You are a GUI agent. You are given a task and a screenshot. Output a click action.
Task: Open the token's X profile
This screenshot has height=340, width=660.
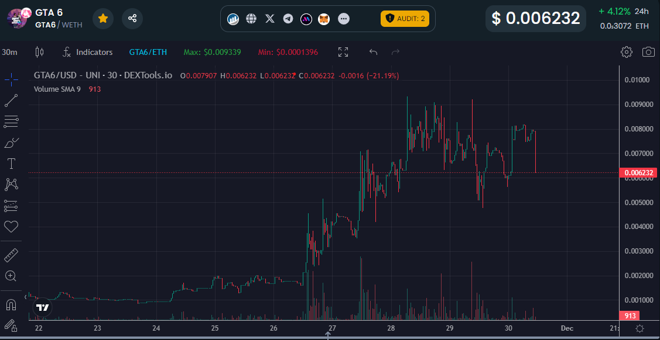pos(270,19)
